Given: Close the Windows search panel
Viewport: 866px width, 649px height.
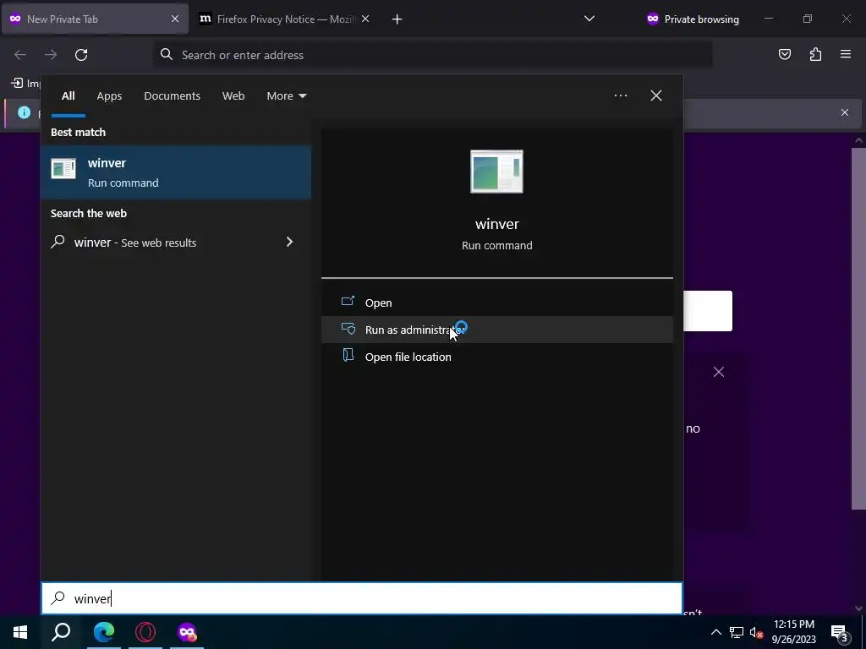Looking at the screenshot, I should (x=656, y=95).
